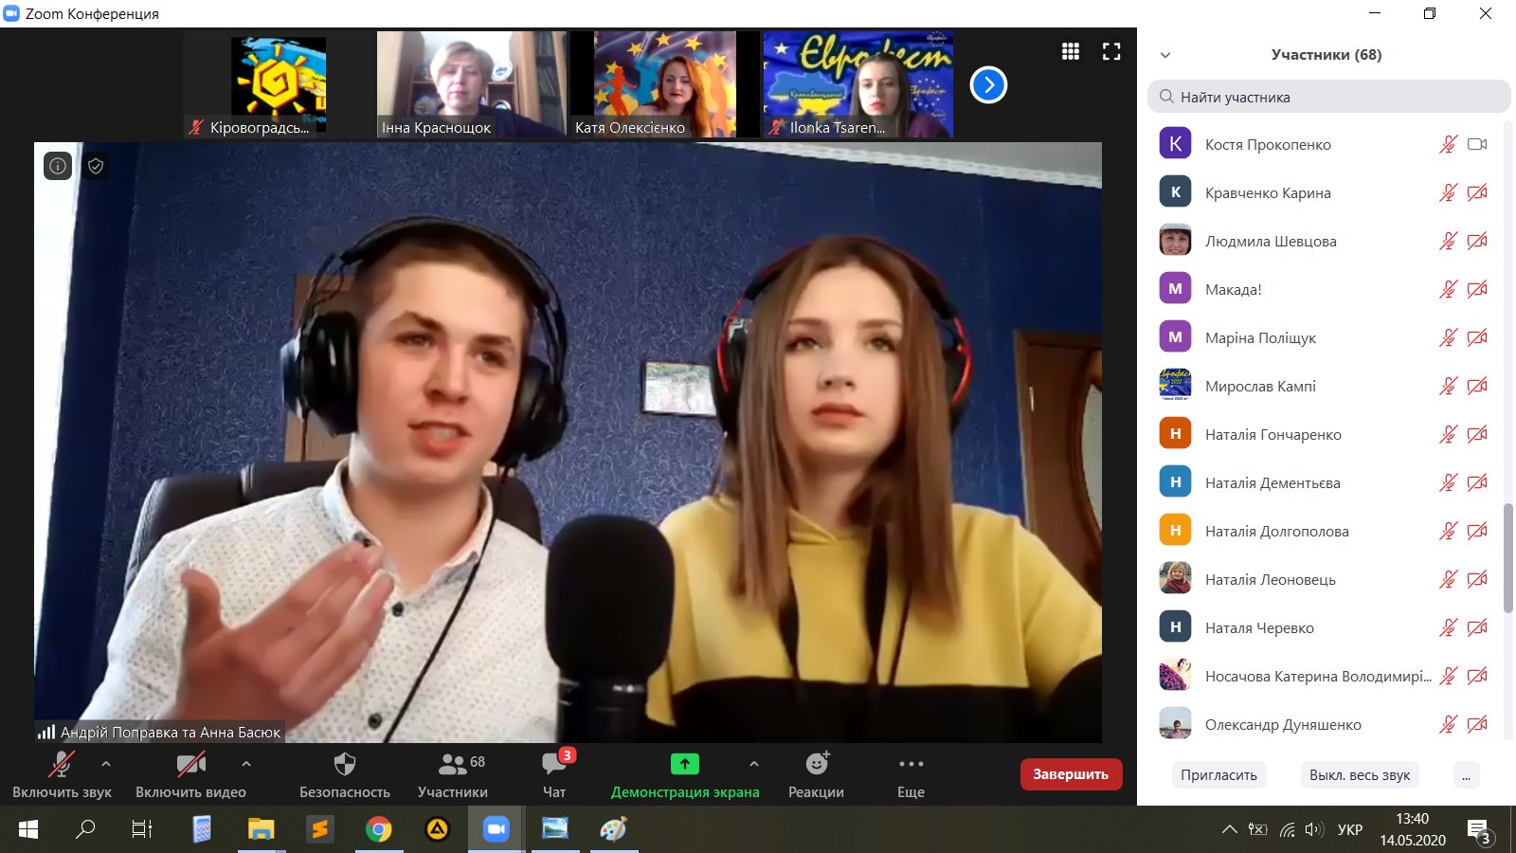Open the Еще more menu
The width and height of the screenshot is (1516, 853).
911,774
